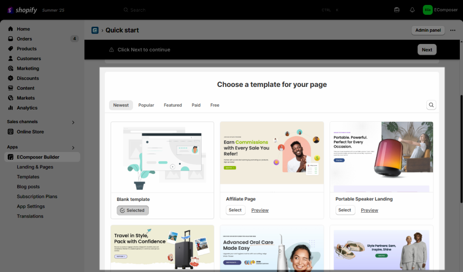Click the EComposer icon beside Quick start
The height and width of the screenshot is (272, 463).
coord(95,30)
